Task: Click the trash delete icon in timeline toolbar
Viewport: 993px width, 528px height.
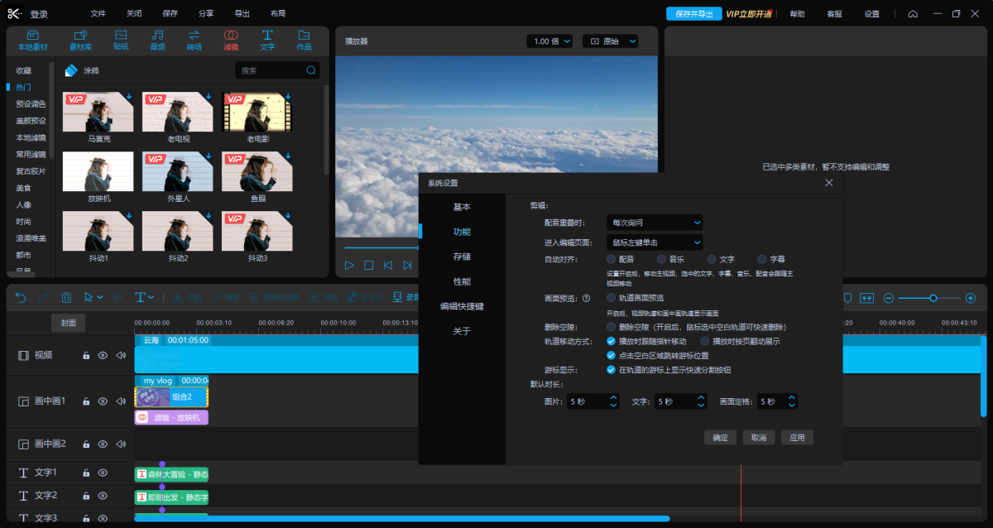Action: pos(66,297)
